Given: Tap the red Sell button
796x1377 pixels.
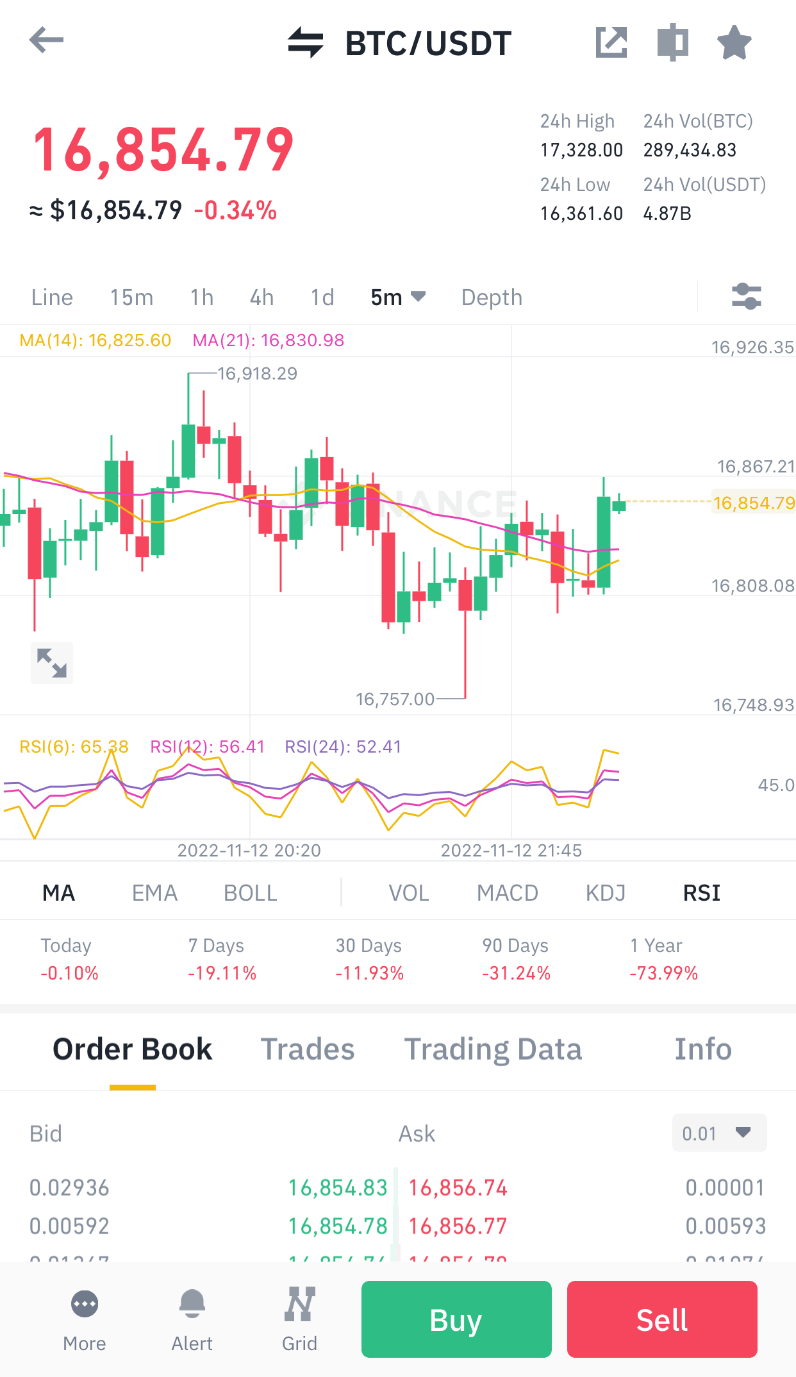Looking at the screenshot, I should [x=662, y=1319].
